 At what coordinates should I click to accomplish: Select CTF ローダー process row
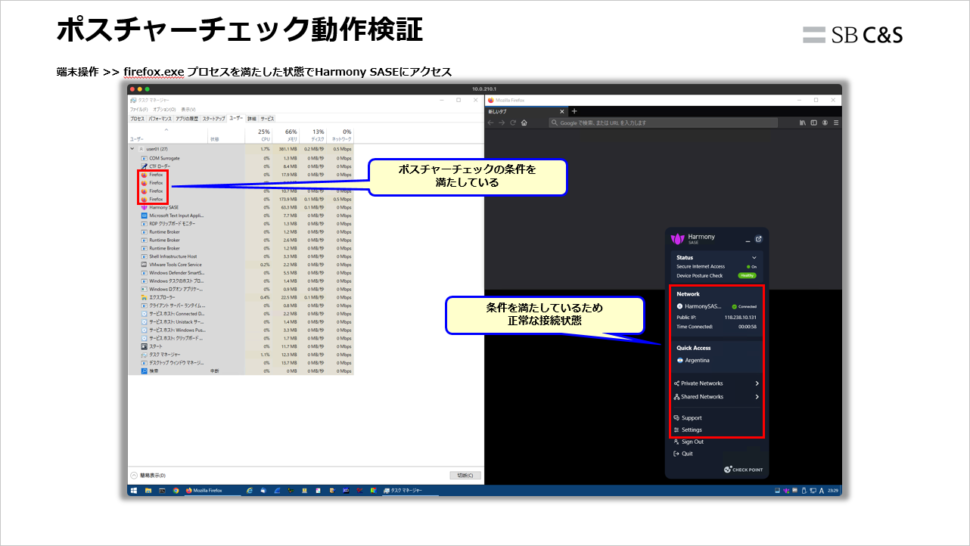(x=241, y=166)
